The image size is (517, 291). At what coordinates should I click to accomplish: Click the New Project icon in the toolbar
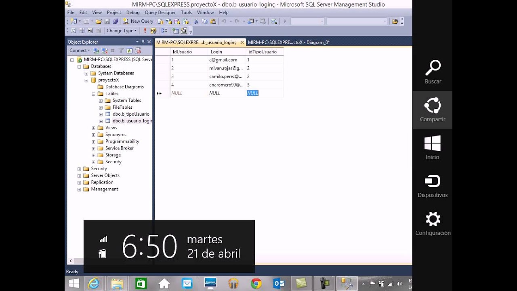pos(73,21)
